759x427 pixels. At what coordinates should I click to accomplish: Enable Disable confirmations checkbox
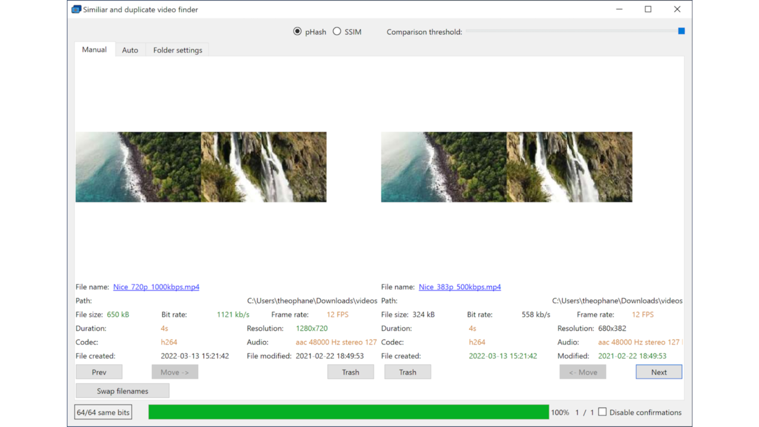coord(602,412)
